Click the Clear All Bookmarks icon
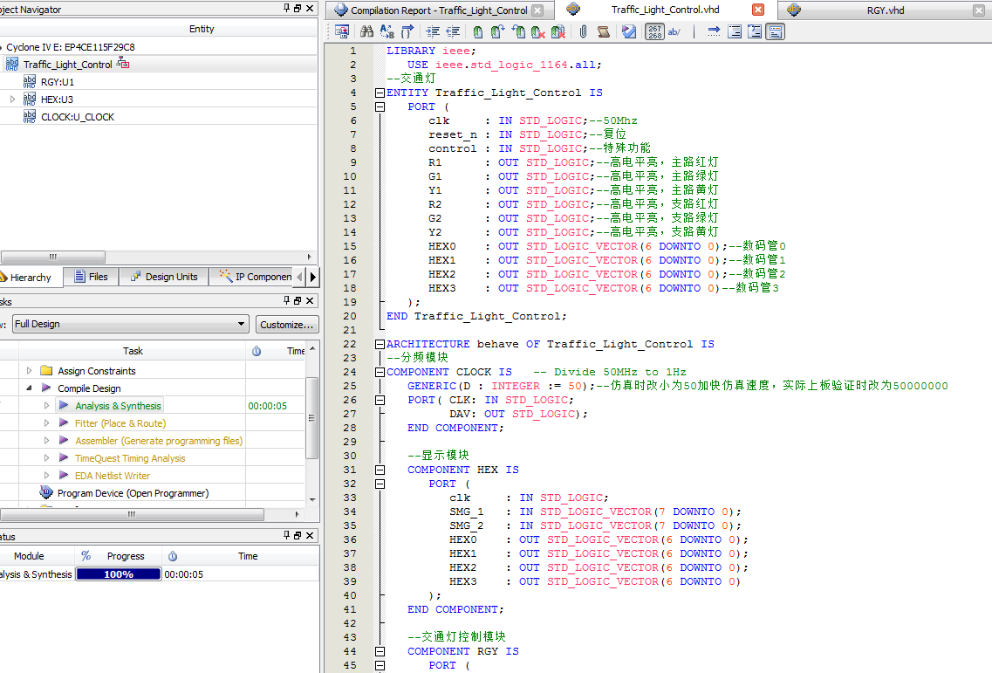The image size is (992, 673). click(x=559, y=32)
